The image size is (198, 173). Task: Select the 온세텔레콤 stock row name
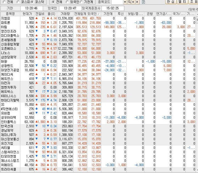(9, 40)
